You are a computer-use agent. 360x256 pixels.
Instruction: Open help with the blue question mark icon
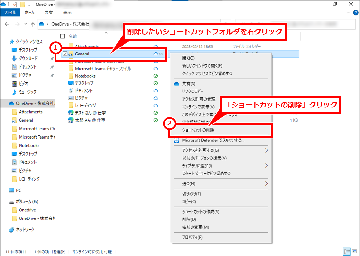pos(356,13)
